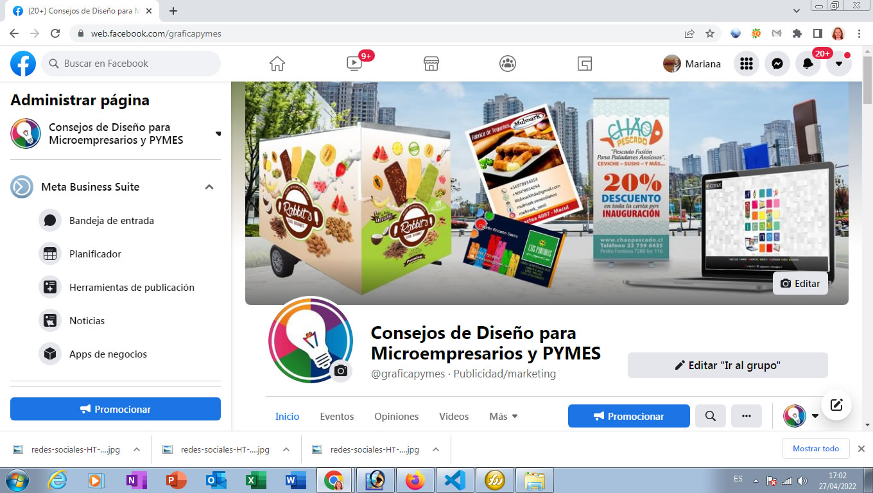
Task: Click Editar on the cover photo
Action: point(800,283)
